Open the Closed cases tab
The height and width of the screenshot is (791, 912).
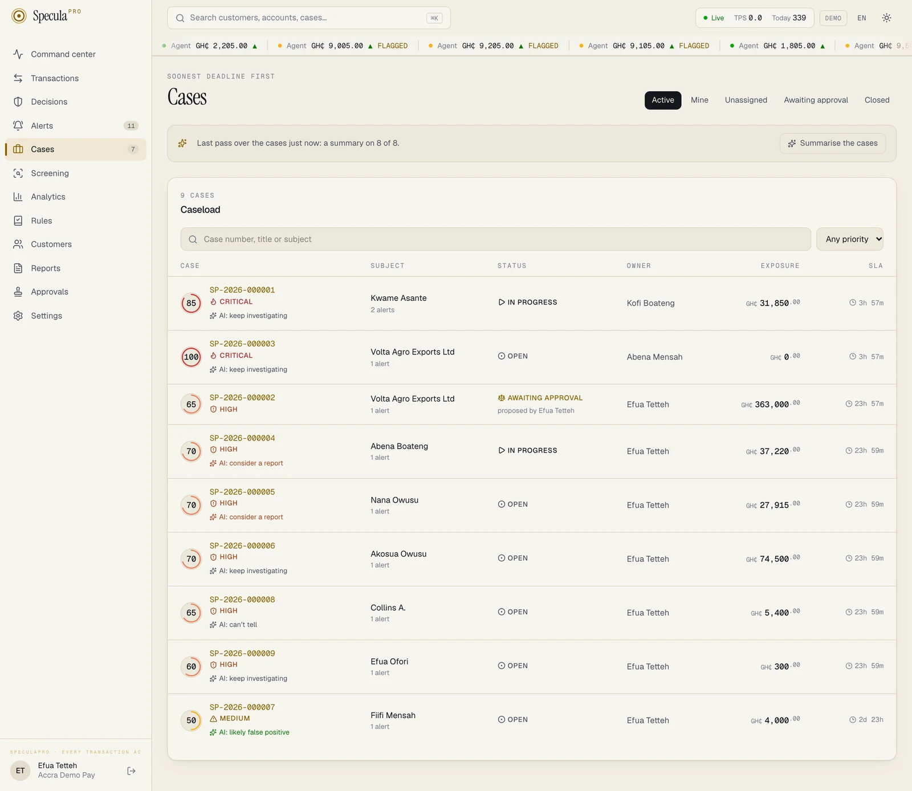pos(877,100)
